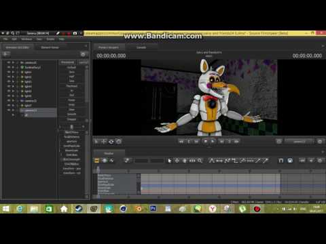326x244 pixels.
Task: Click the record button under the viewport
Action: coord(205,142)
